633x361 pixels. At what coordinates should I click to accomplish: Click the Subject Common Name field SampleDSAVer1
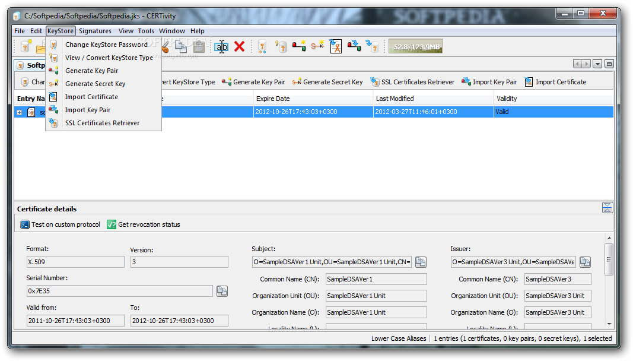tap(376, 279)
